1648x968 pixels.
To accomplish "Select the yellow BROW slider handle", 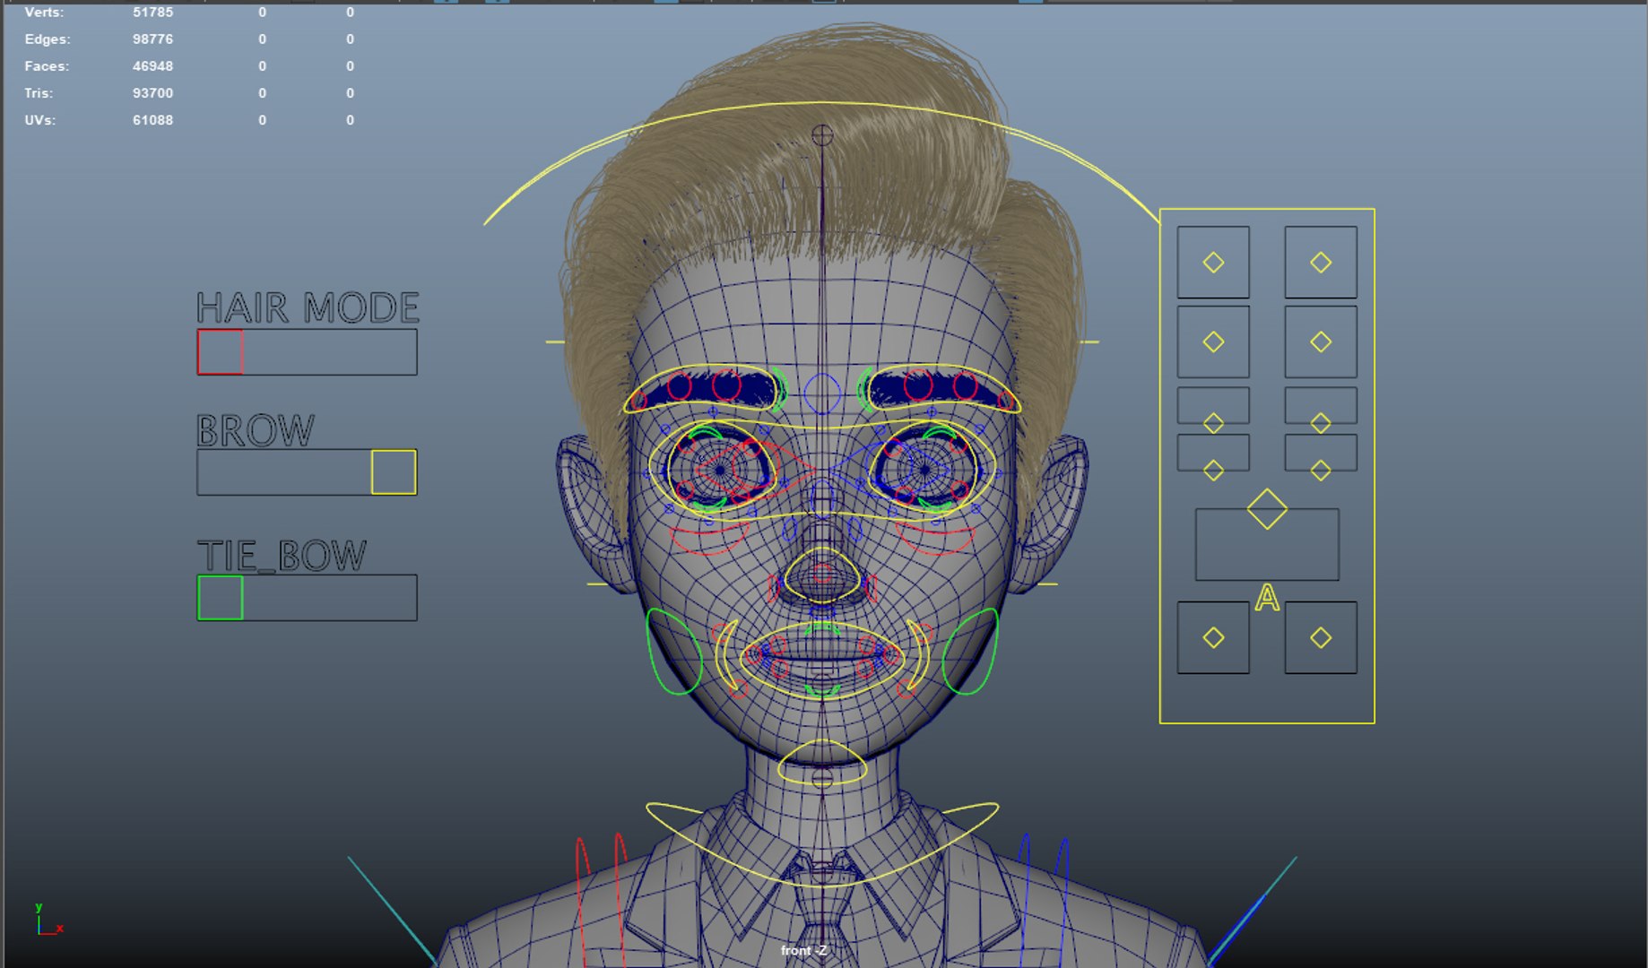I will tap(394, 472).
